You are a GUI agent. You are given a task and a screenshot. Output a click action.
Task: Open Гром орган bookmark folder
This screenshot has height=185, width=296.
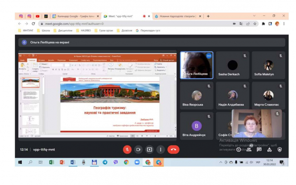click(x=104, y=31)
